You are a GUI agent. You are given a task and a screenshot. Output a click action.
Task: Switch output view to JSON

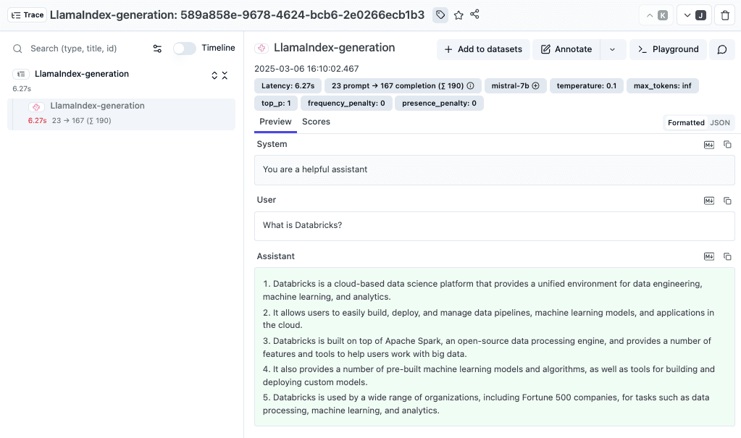pos(721,122)
